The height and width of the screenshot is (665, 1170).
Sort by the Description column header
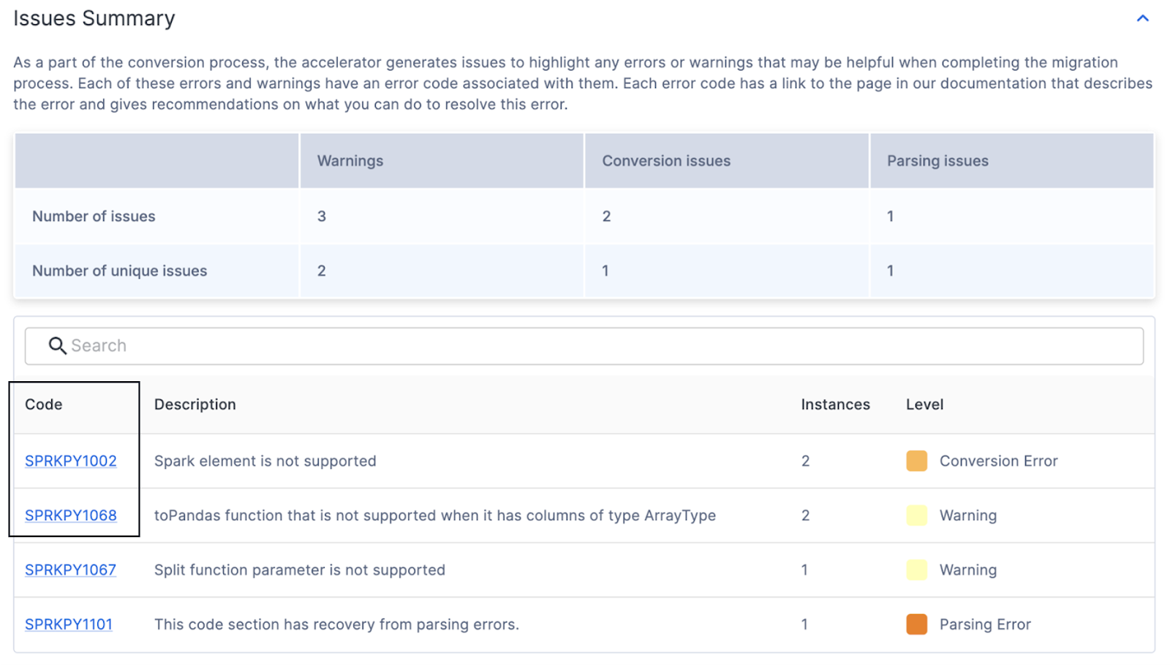[195, 405]
